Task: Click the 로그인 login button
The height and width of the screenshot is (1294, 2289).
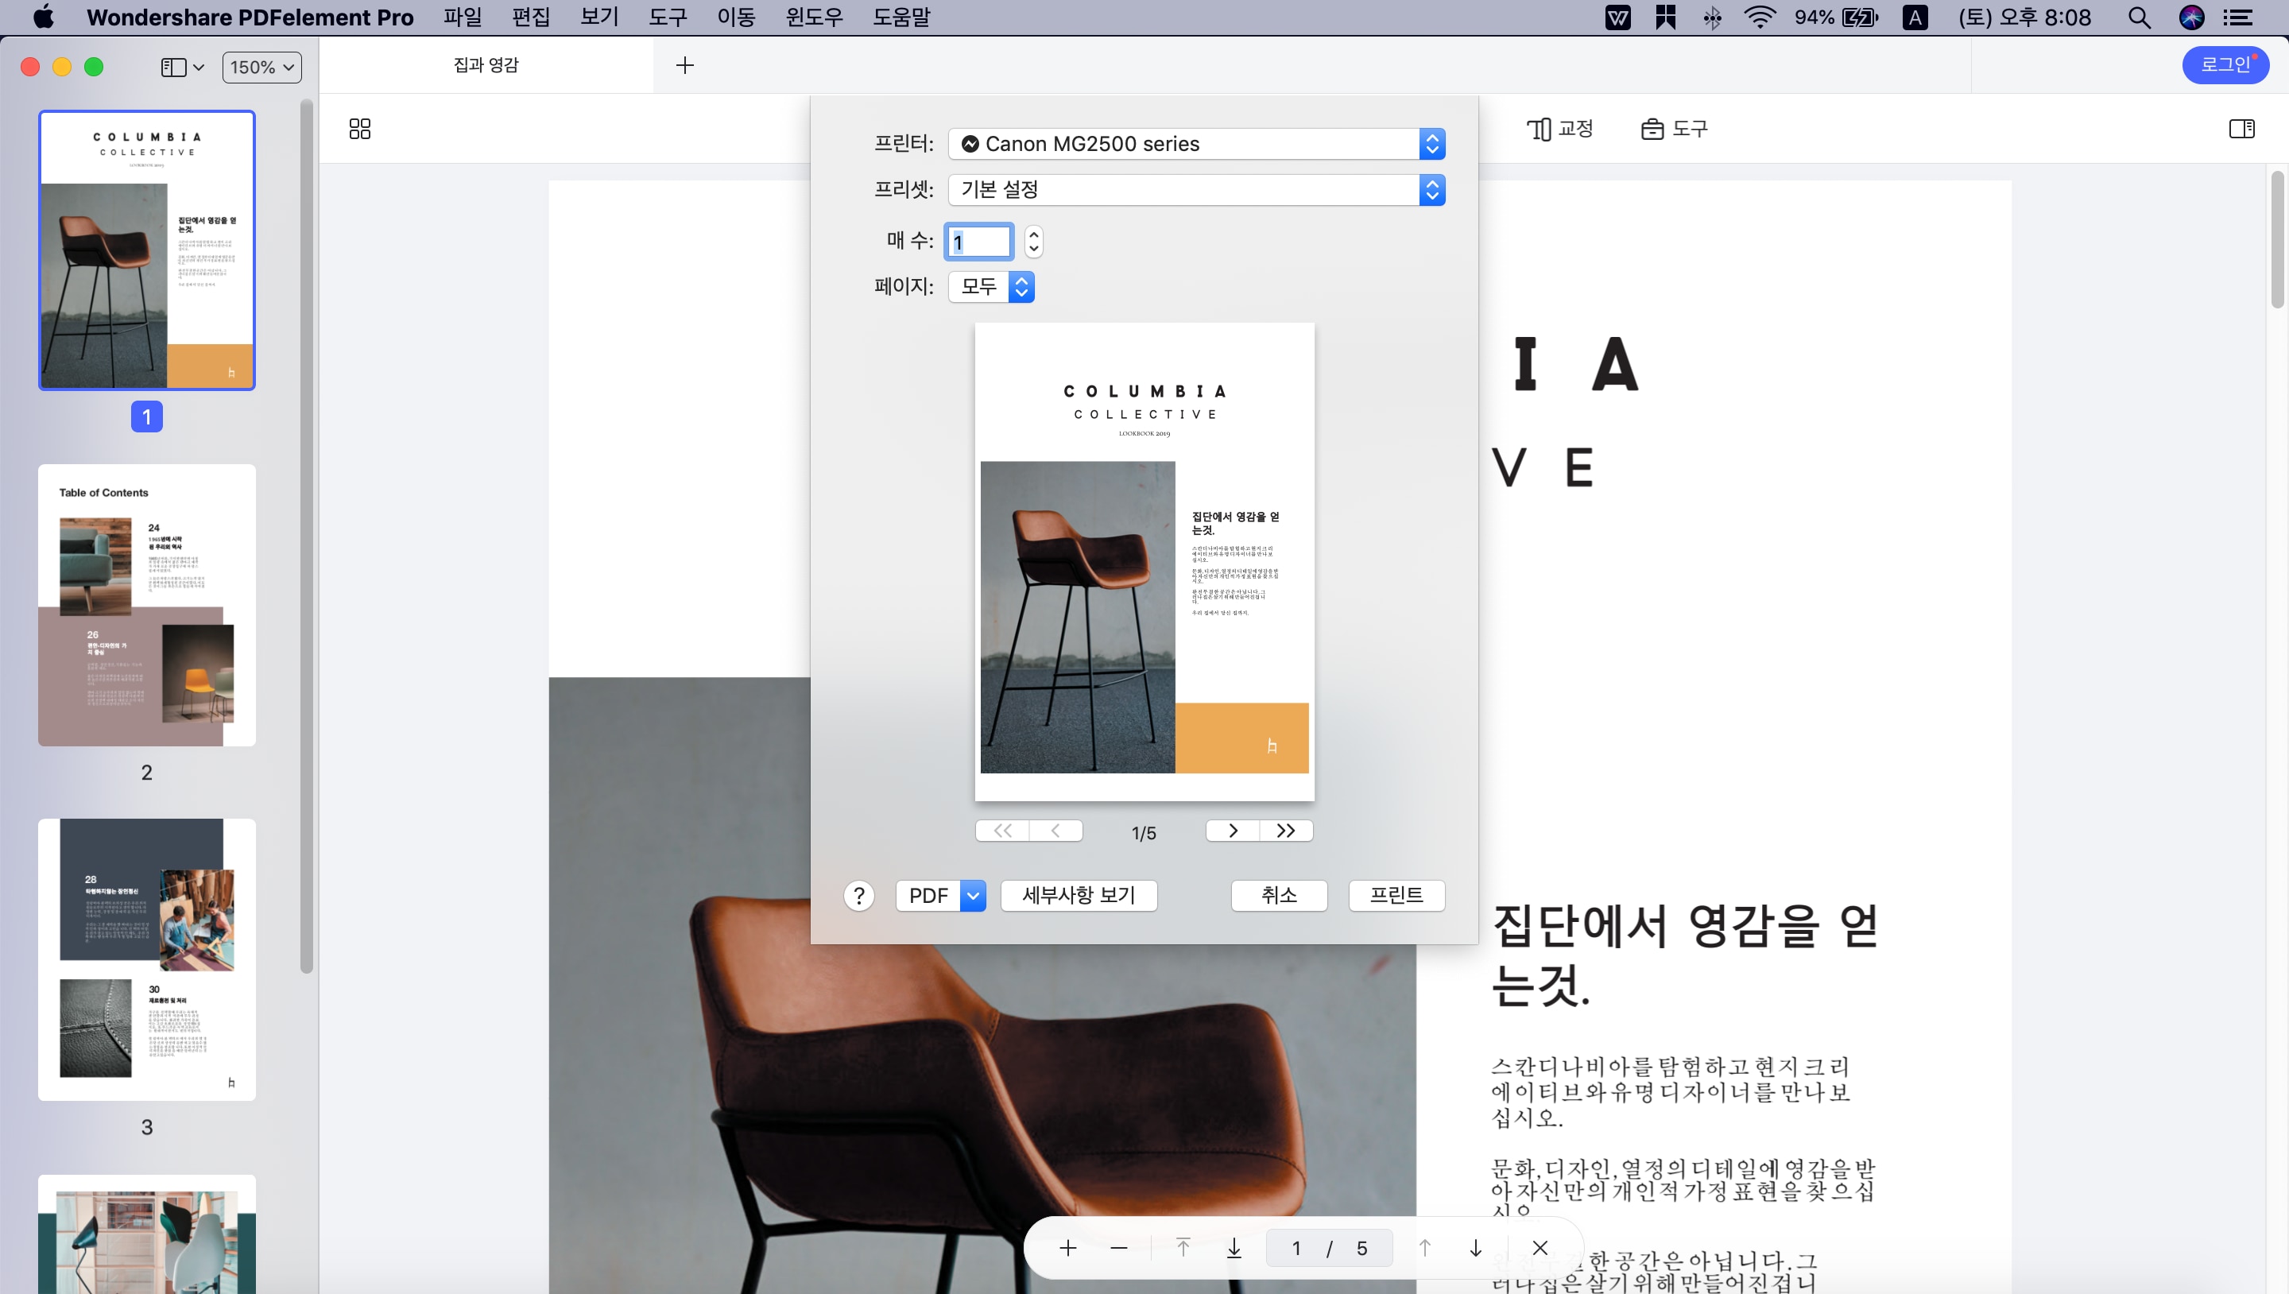Action: click(2225, 65)
